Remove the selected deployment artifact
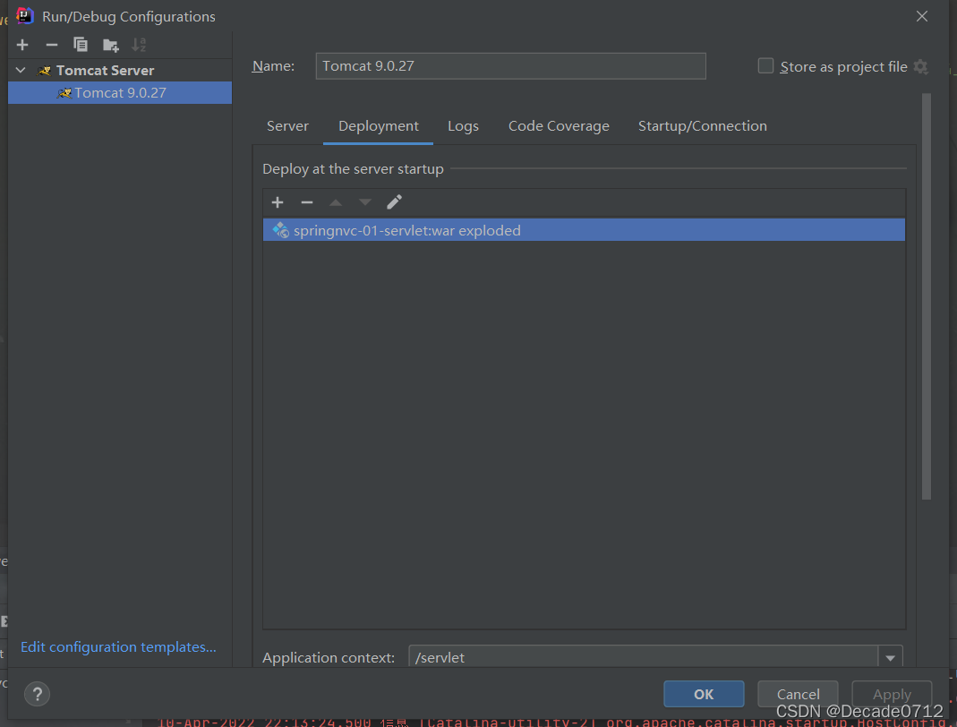957x727 pixels. click(x=307, y=202)
